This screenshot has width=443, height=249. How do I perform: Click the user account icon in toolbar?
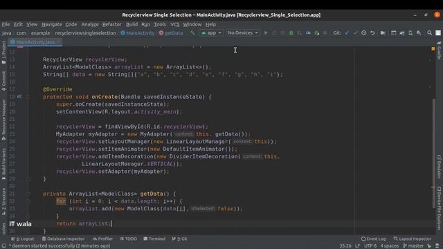coord(438,33)
